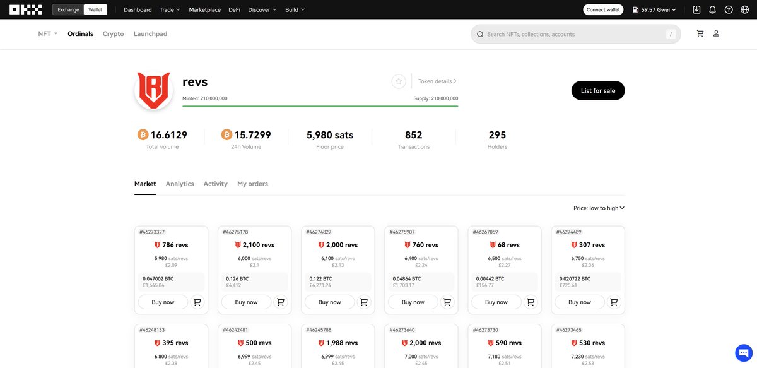Select the Launchpad tab

click(150, 33)
